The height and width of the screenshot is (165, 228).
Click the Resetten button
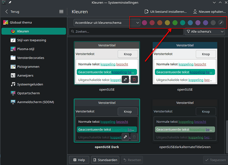coord(132,160)
